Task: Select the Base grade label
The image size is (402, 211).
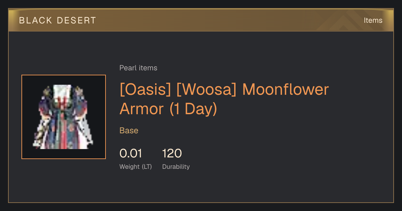Action: coord(129,131)
